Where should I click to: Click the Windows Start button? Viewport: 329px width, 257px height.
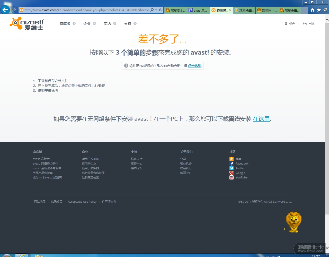pos(6,256)
